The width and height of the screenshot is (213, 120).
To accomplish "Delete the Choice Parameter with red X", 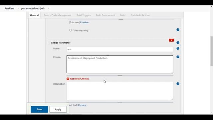I will tap(171, 40).
